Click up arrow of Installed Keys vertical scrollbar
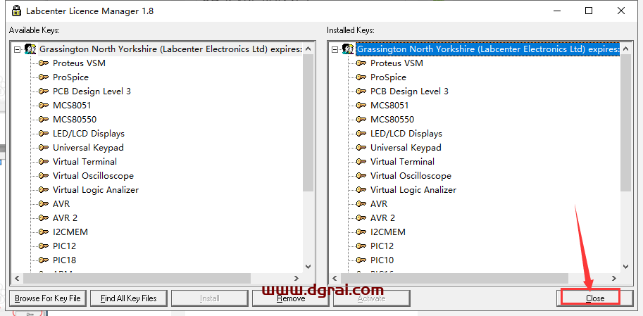 click(x=626, y=49)
